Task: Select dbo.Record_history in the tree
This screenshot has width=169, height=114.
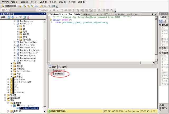Action: pos(29,53)
